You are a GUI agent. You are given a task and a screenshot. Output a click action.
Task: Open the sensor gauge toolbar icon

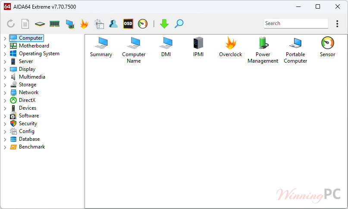click(143, 24)
